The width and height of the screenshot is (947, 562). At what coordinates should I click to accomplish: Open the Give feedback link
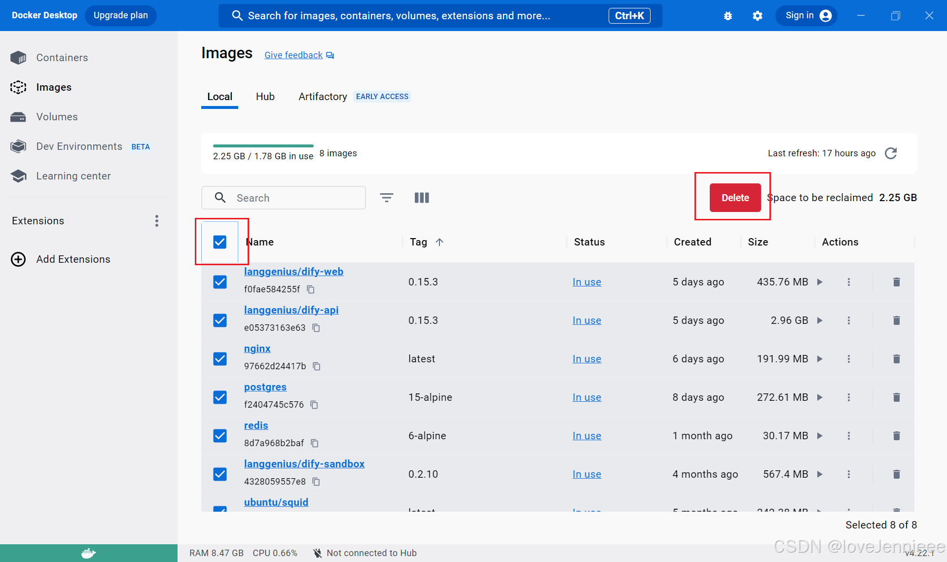[x=293, y=55]
